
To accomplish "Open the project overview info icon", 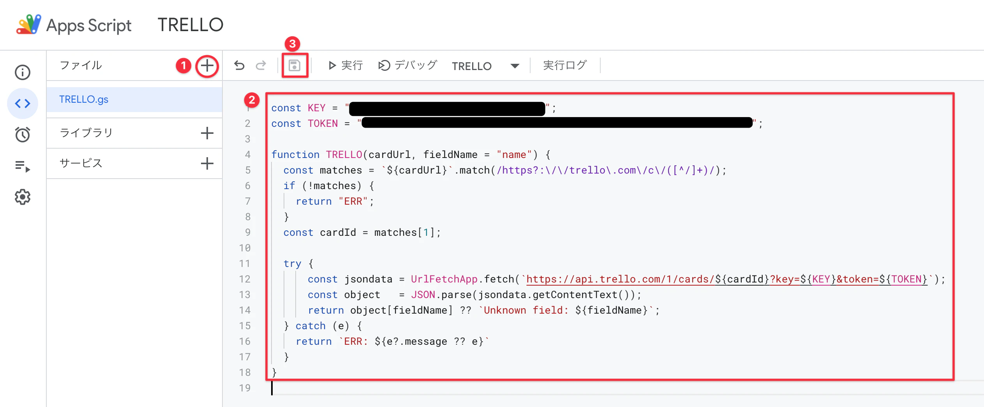I will coord(23,72).
